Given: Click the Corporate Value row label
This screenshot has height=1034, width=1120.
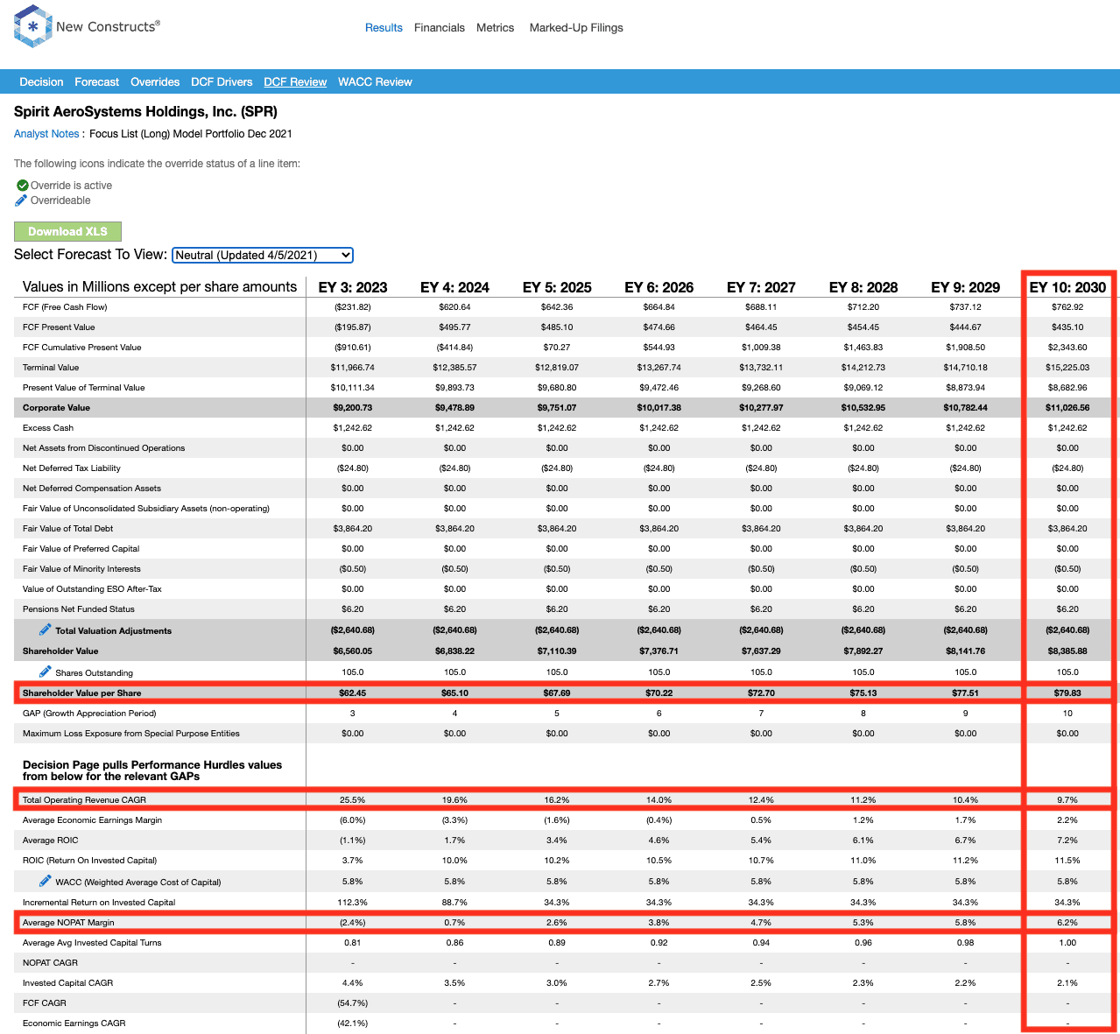Looking at the screenshot, I should click(56, 408).
